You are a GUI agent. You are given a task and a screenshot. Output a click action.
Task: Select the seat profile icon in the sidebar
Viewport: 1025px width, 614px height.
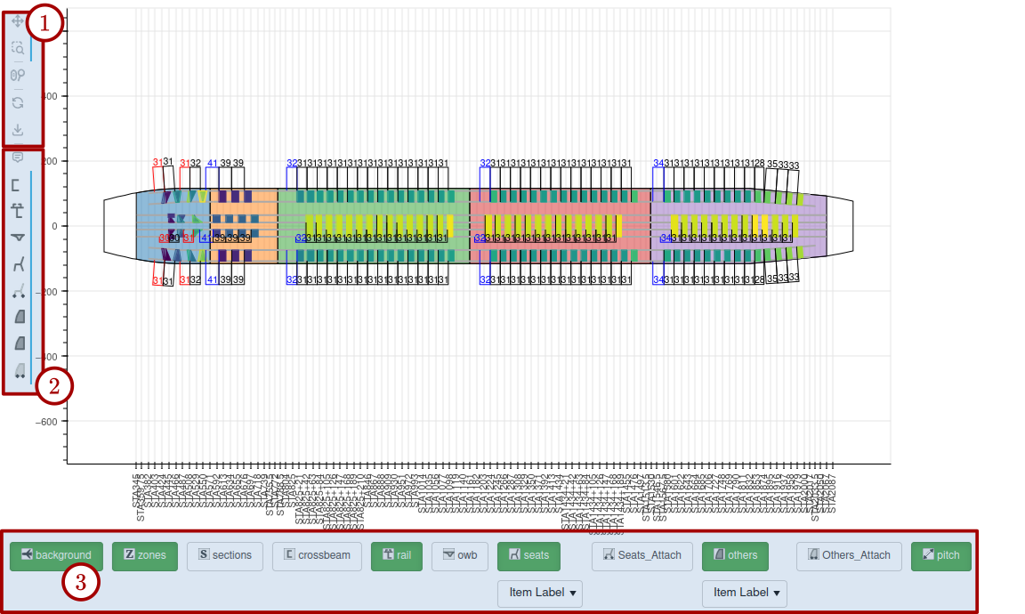18,264
